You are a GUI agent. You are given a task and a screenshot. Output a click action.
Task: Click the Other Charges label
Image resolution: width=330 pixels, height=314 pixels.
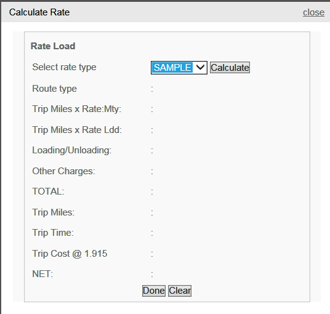pyautogui.click(x=63, y=171)
